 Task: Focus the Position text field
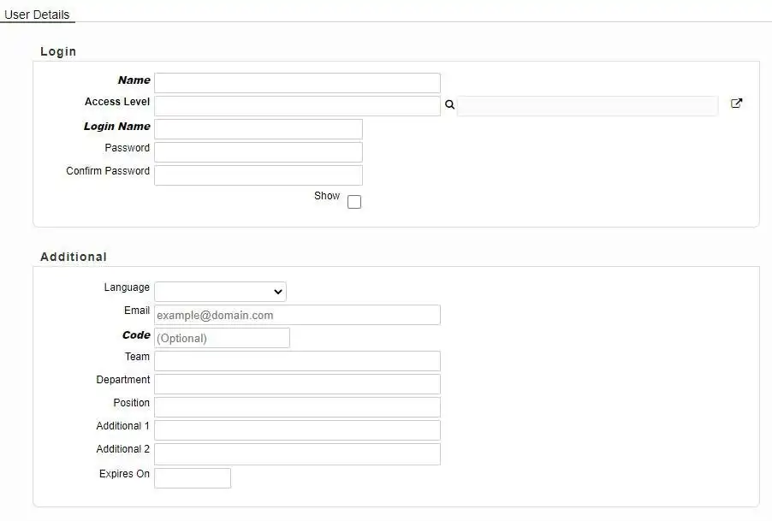pyautogui.click(x=297, y=407)
